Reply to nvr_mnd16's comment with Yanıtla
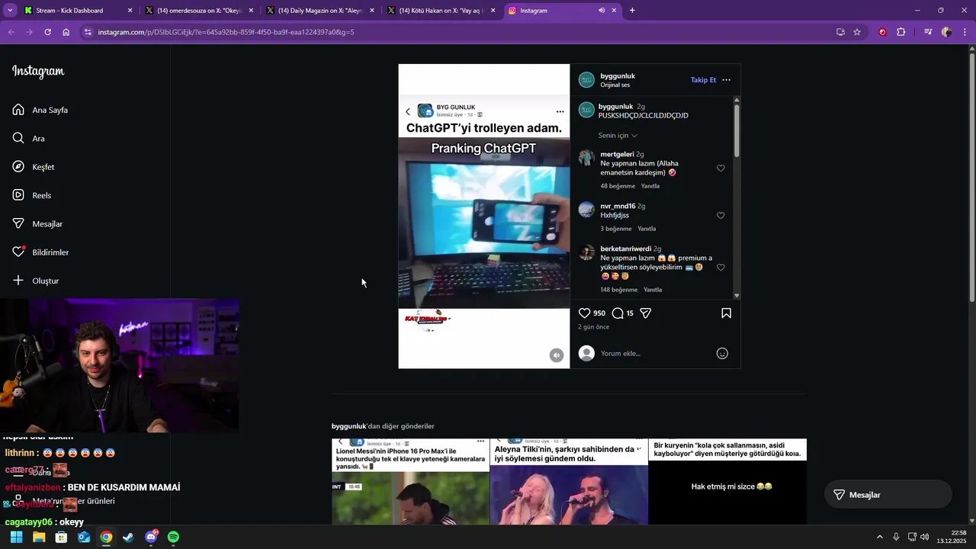 click(x=647, y=229)
